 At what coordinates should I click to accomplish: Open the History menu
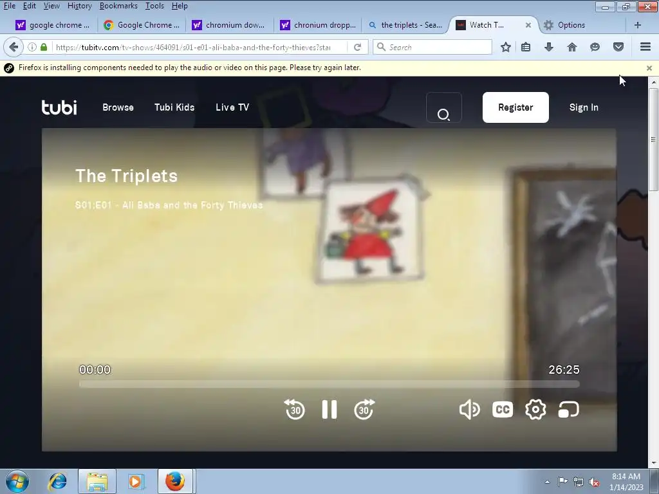pos(79,6)
